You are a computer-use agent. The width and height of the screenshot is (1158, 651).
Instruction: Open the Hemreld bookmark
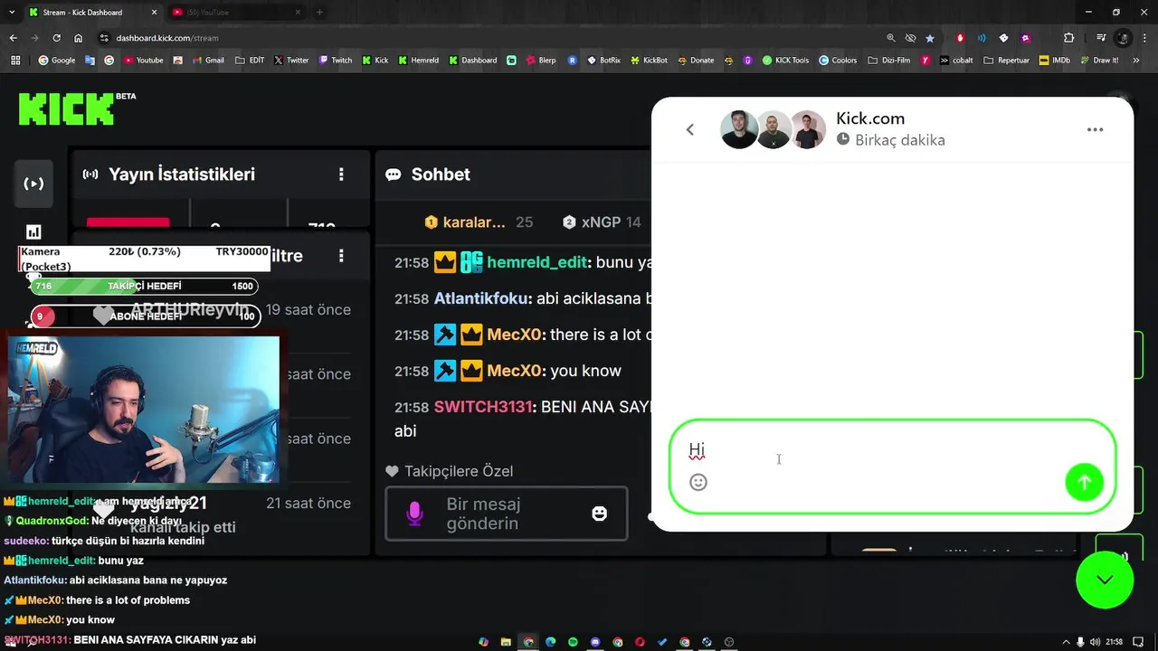point(418,61)
